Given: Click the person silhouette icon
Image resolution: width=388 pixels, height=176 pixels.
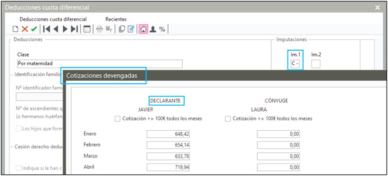Looking at the screenshot, I should click(153, 29).
